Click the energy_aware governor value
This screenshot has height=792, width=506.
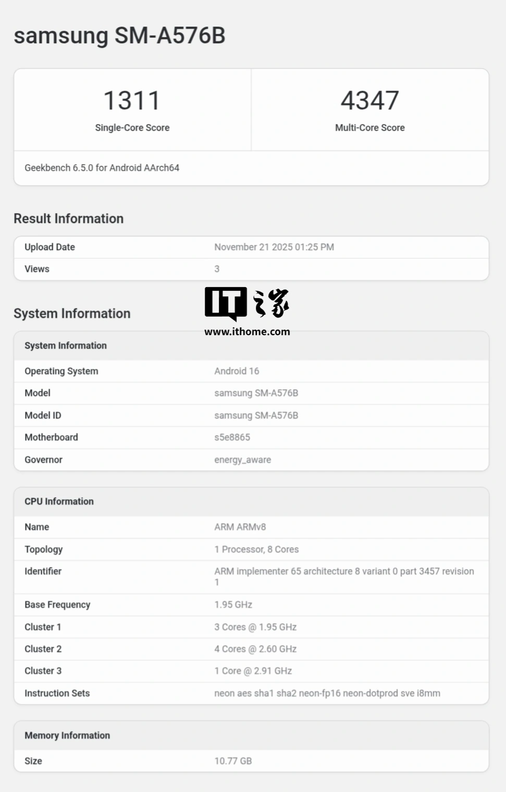tap(242, 460)
